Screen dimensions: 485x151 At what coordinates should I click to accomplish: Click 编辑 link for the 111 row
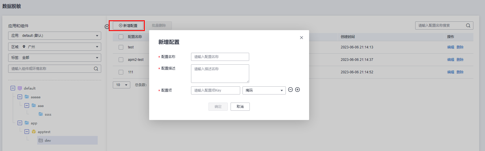[x=451, y=72]
